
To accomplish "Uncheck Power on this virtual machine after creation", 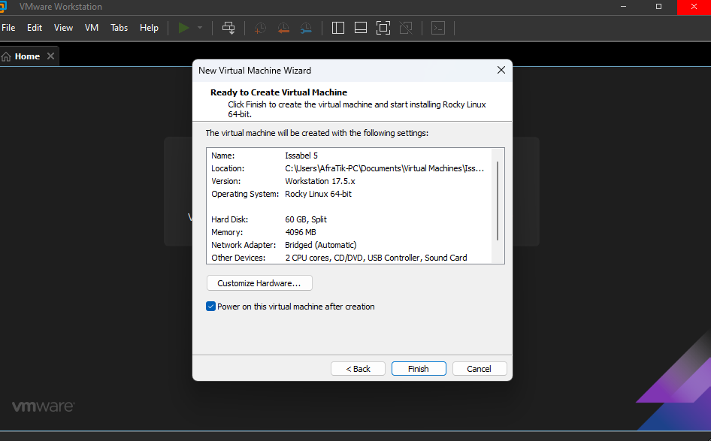I will point(211,307).
